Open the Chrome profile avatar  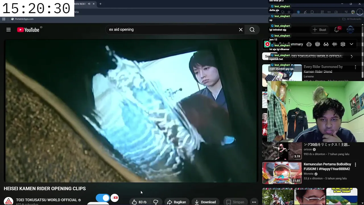coord(353,12)
